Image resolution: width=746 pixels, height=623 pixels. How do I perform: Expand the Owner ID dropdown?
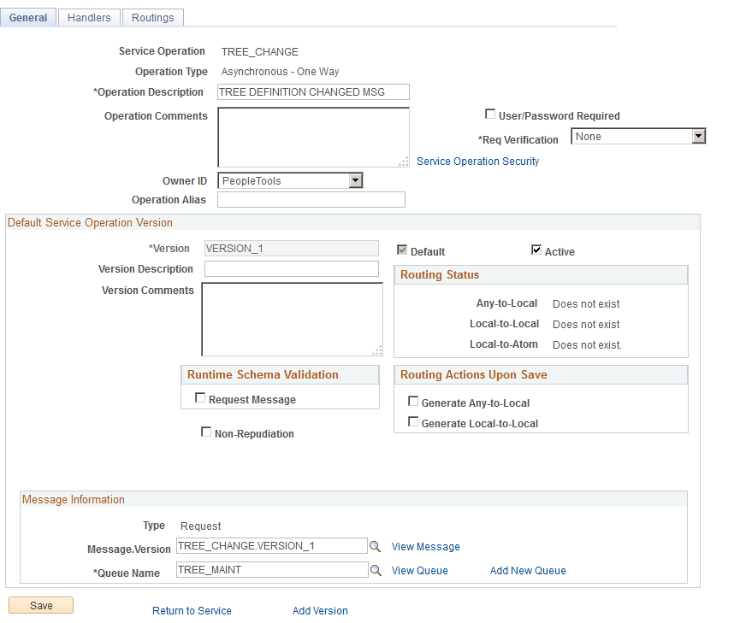[x=357, y=180]
